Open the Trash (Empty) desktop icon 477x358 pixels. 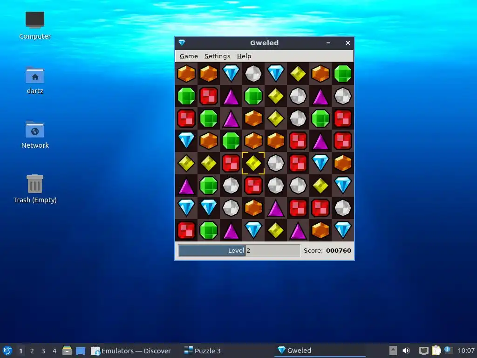pyautogui.click(x=34, y=189)
